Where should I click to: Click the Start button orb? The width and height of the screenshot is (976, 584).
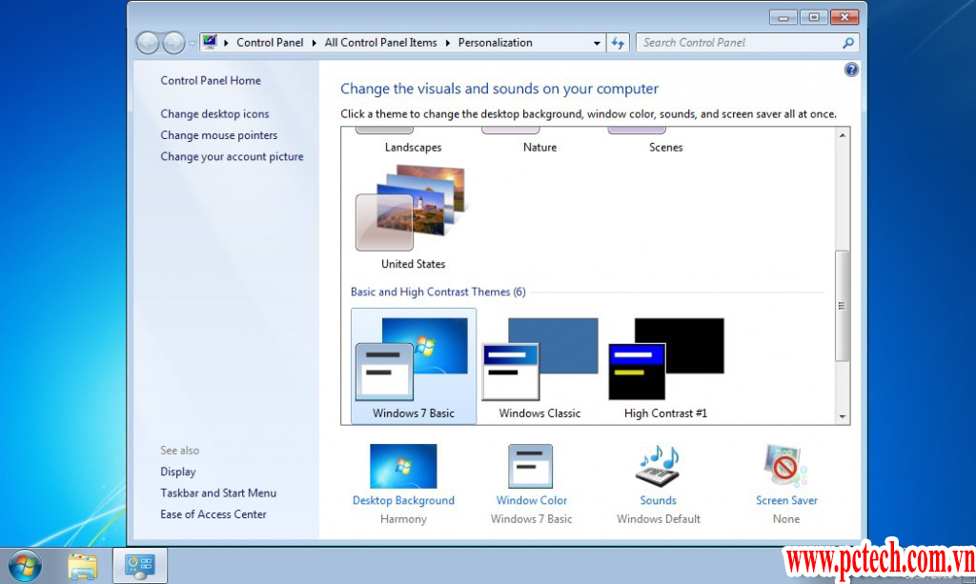tap(26, 566)
